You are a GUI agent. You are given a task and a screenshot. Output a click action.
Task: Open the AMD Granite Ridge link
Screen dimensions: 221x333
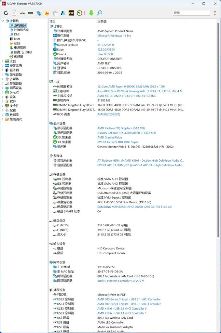[x=110, y=138]
